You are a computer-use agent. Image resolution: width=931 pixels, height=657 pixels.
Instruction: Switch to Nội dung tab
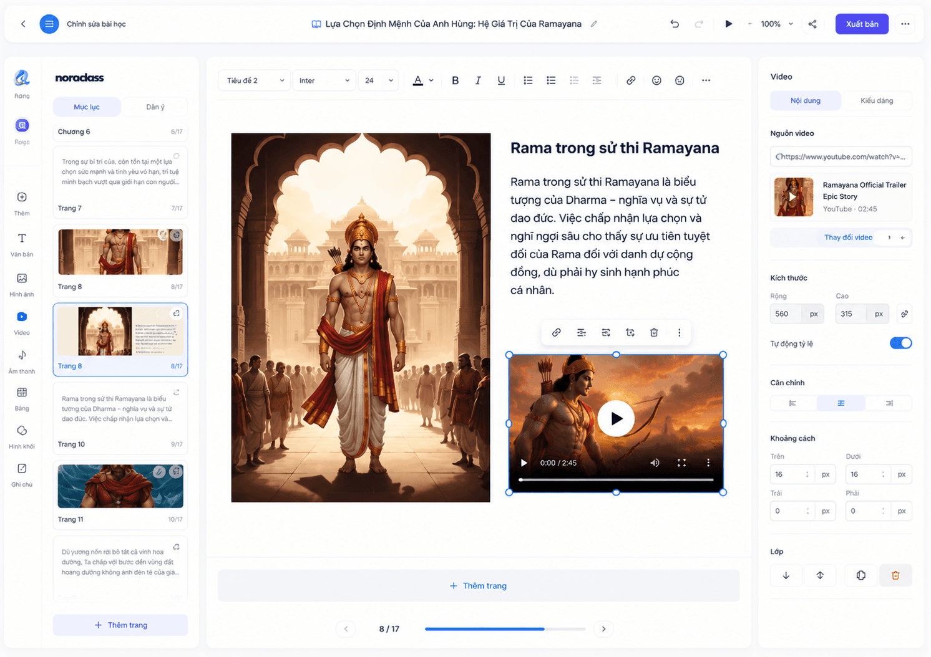coord(806,100)
